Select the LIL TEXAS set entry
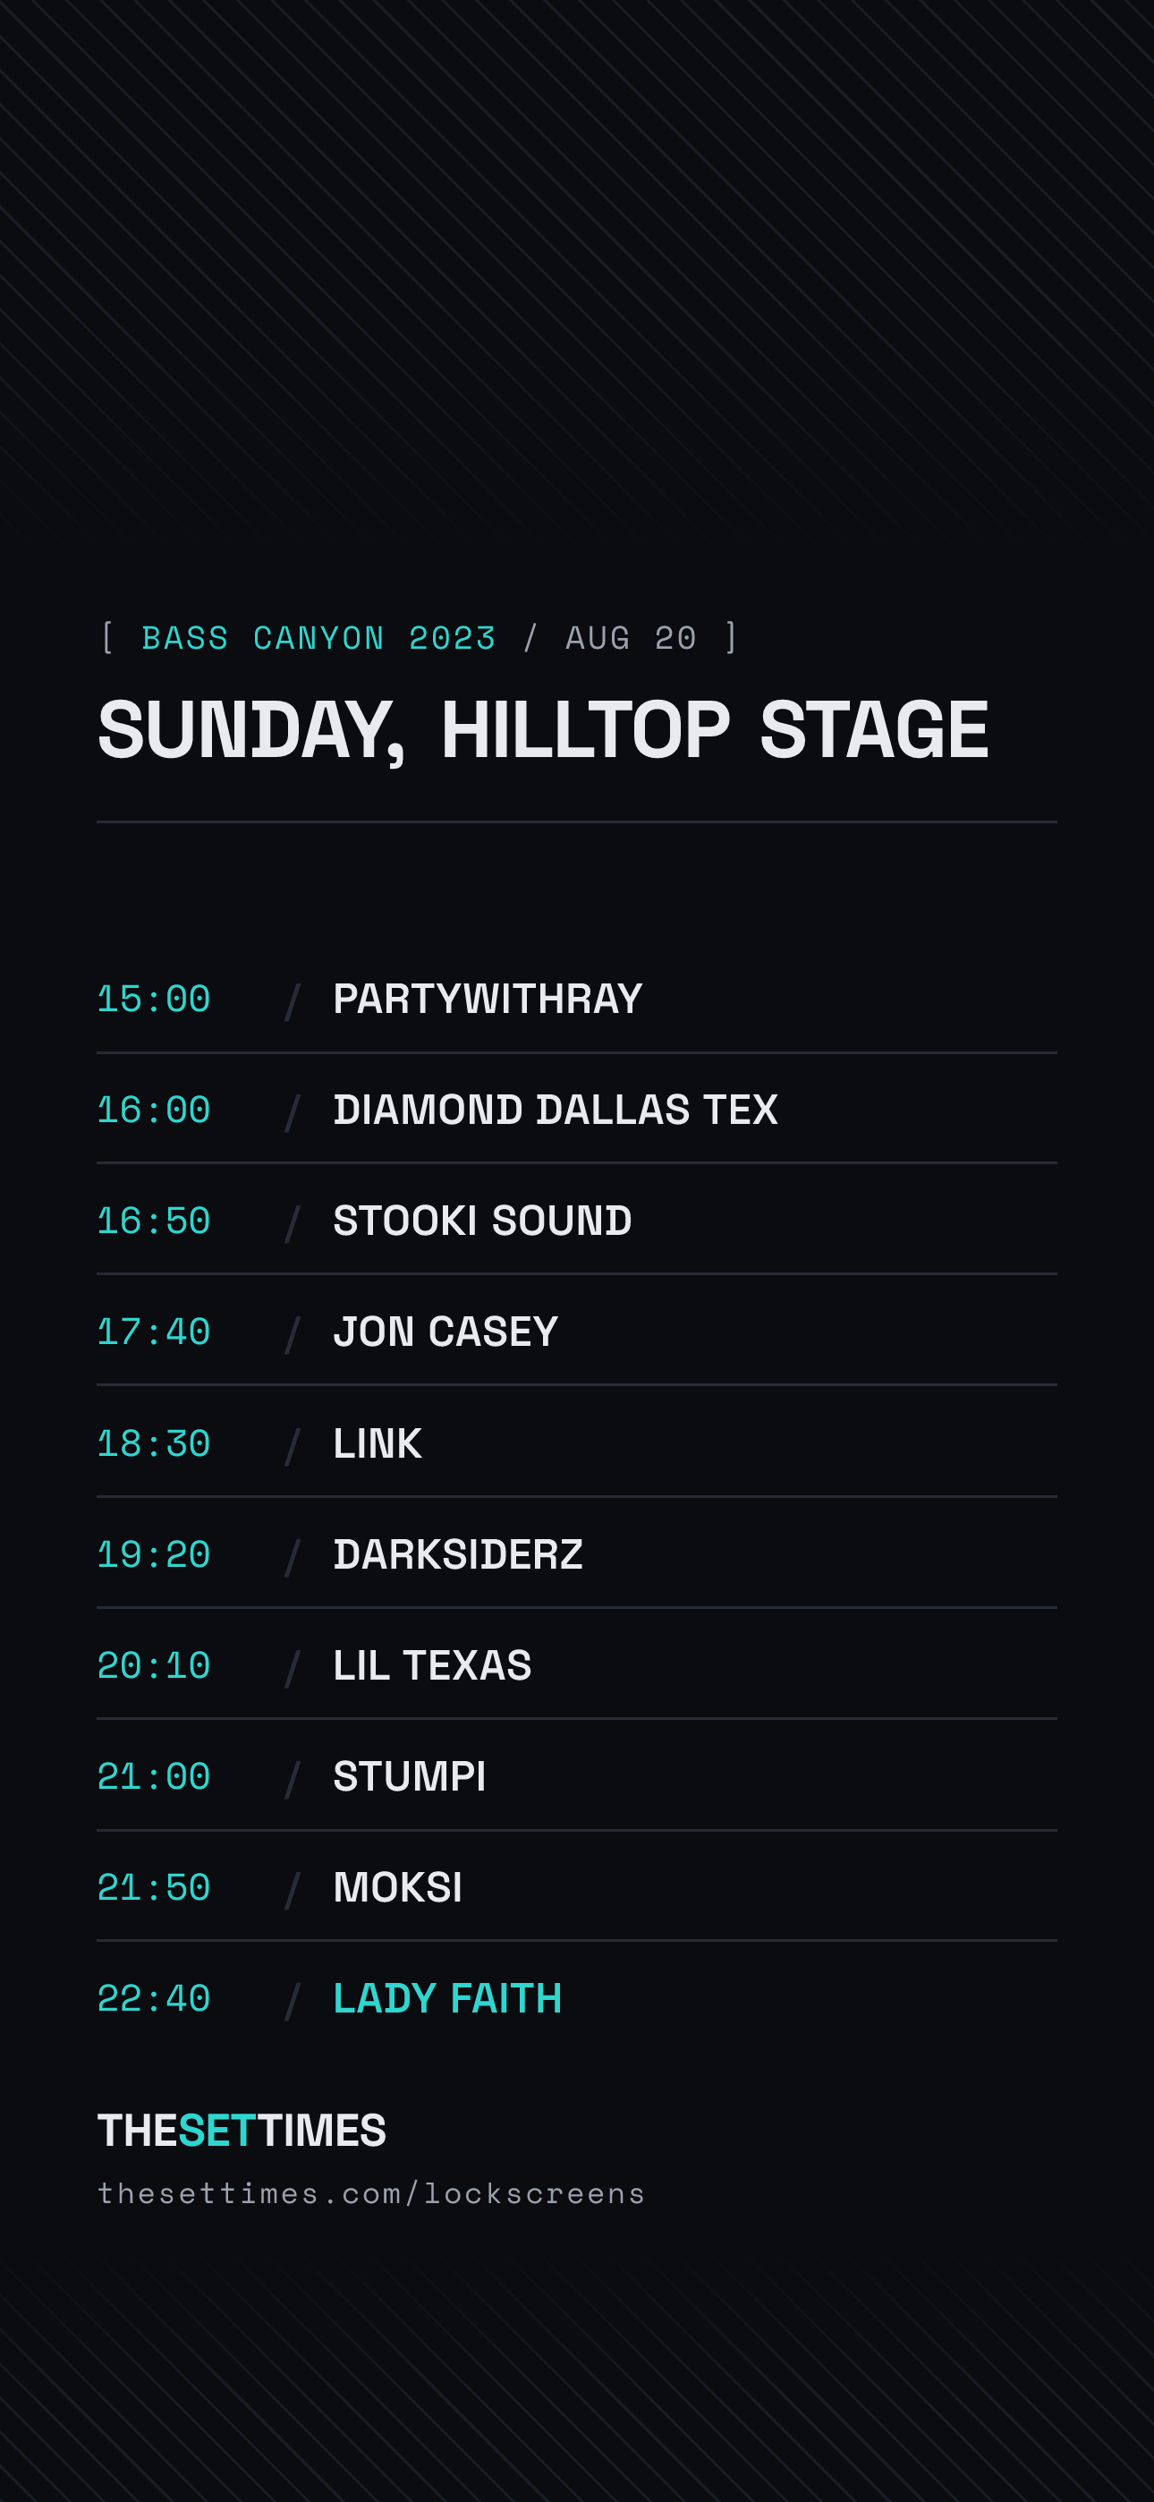The image size is (1154, 2502). point(577,1664)
